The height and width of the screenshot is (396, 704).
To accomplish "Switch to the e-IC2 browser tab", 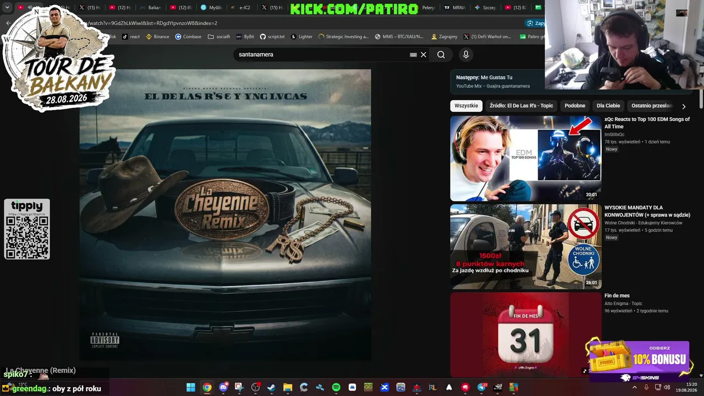I will point(241,8).
